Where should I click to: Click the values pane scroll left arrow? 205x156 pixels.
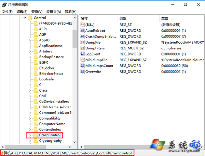[x=82, y=147]
